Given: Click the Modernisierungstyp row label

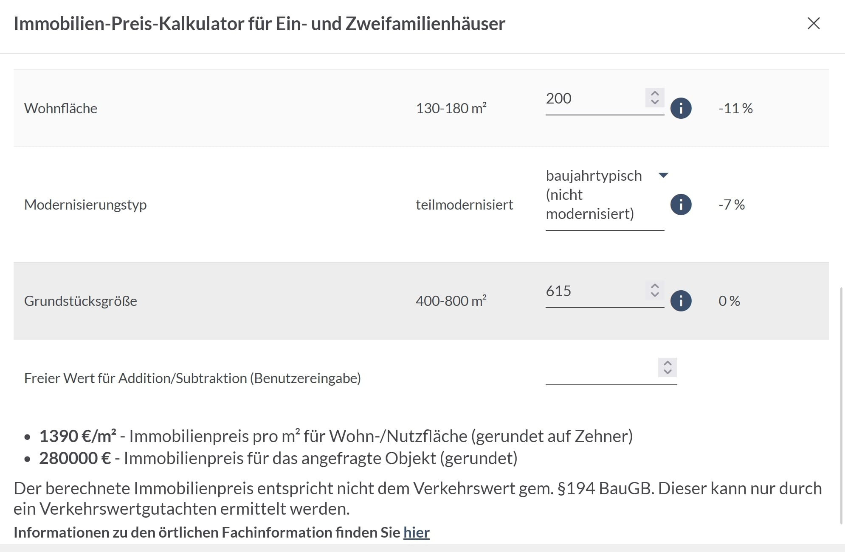Looking at the screenshot, I should tap(85, 205).
